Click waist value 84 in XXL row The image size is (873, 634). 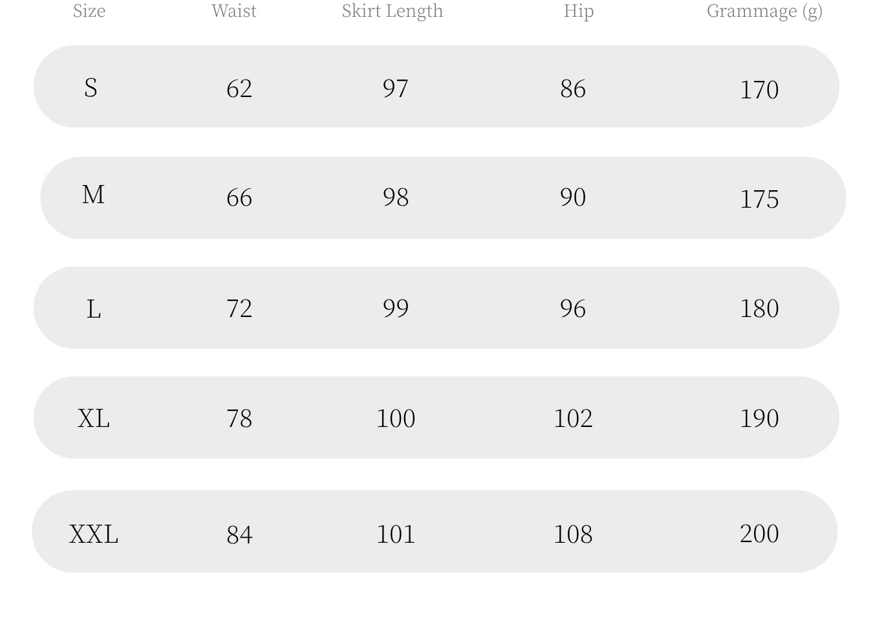click(239, 535)
